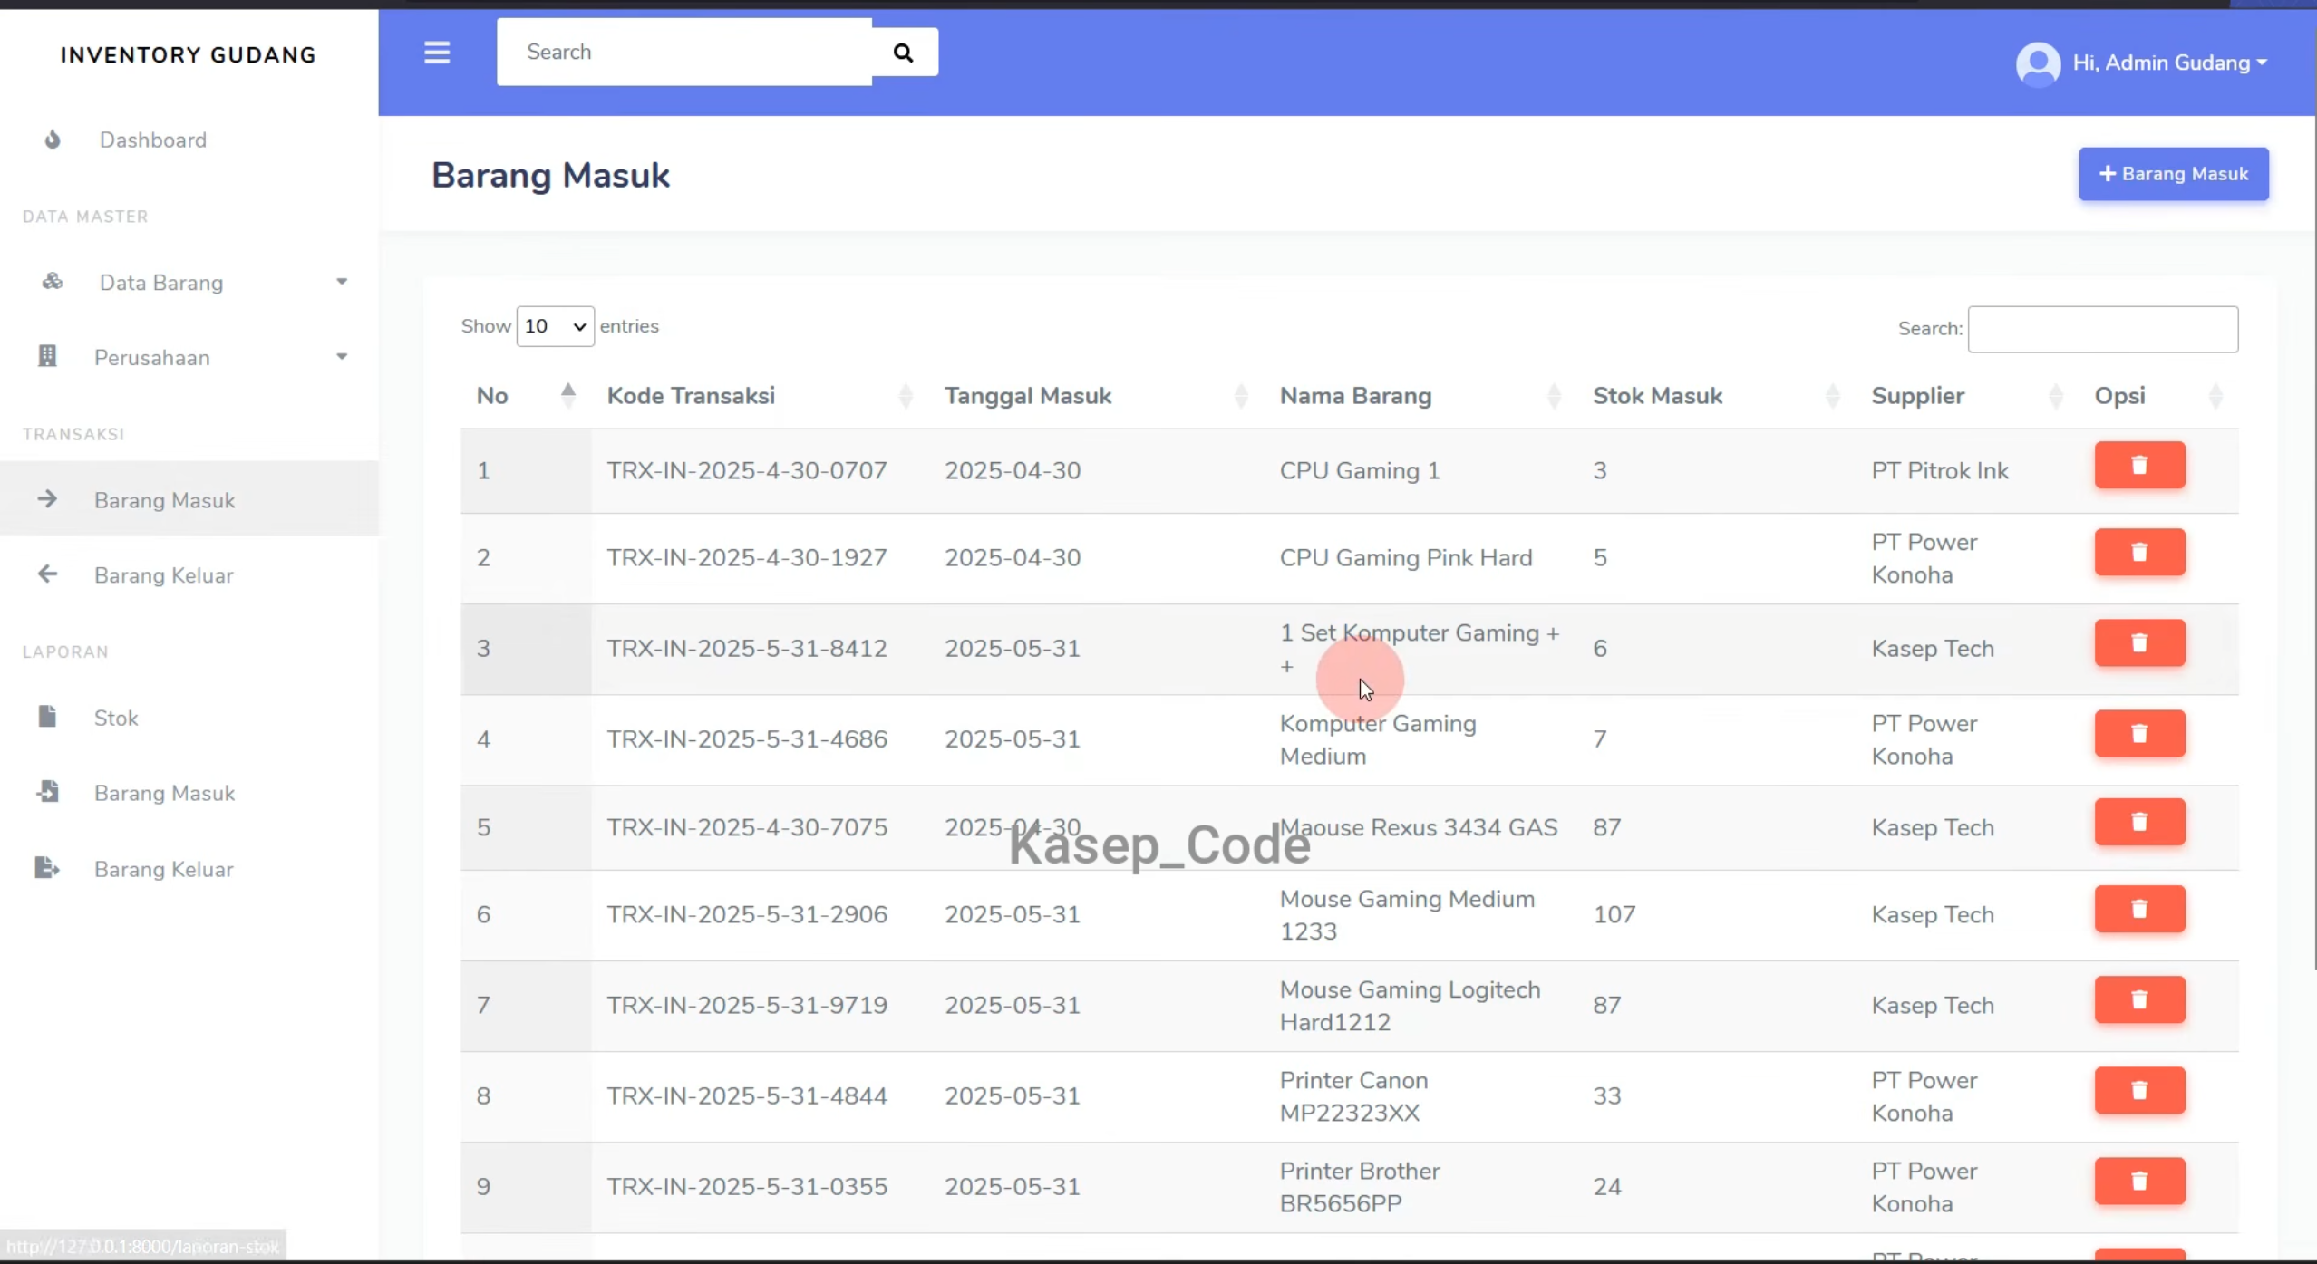Screen dimensions: 2317x1264
Task: Sort by Stok Masuk column header
Action: [x=1717, y=396]
